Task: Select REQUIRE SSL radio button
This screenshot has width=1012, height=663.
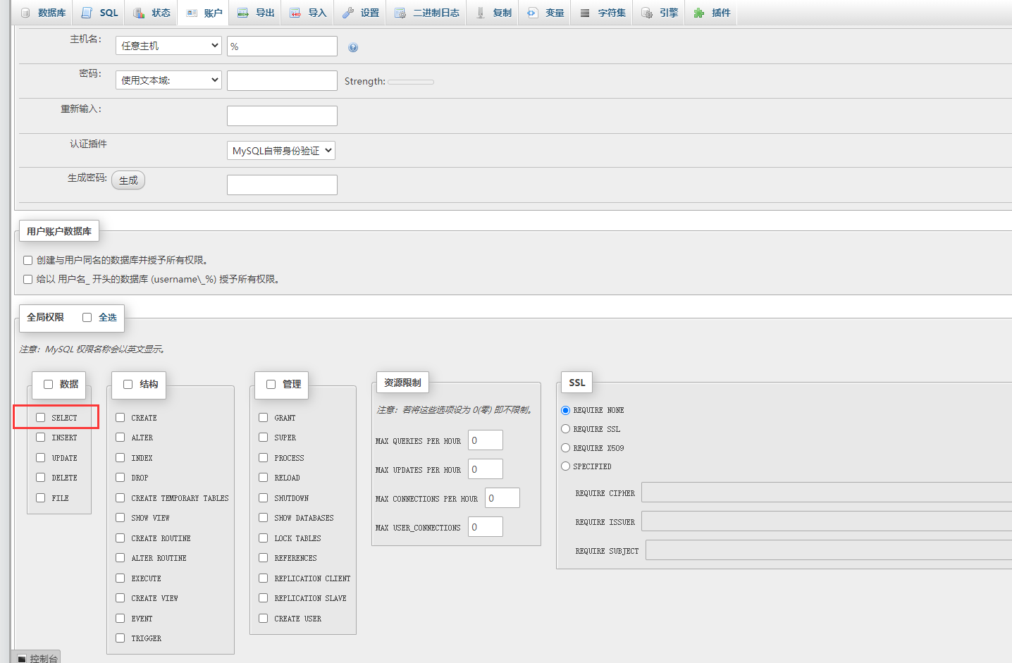Action: [x=565, y=429]
